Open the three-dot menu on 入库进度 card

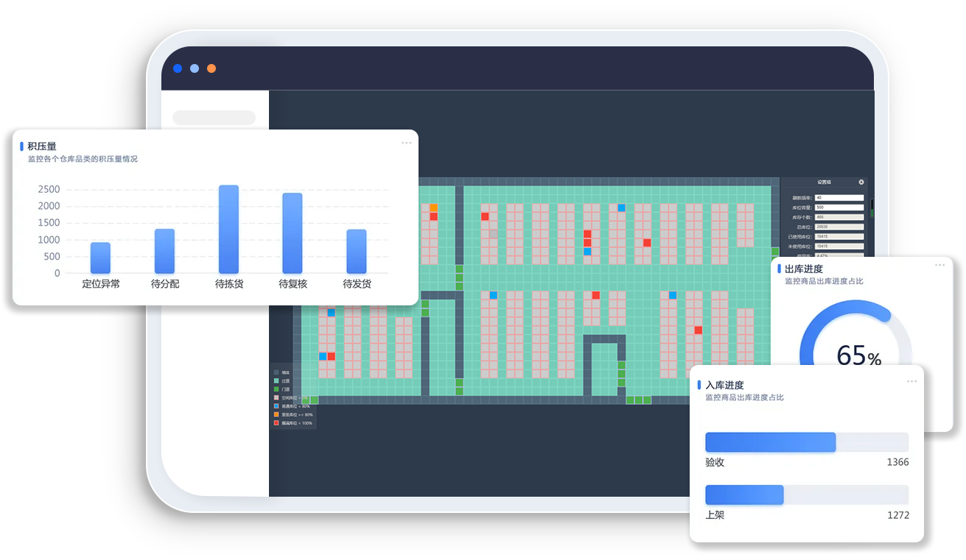[x=912, y=381]
